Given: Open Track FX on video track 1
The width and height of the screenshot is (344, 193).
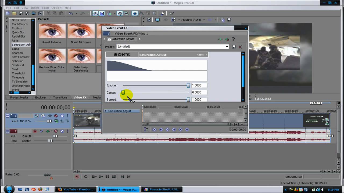Looking at the screenshot, I should pos(50,116).
